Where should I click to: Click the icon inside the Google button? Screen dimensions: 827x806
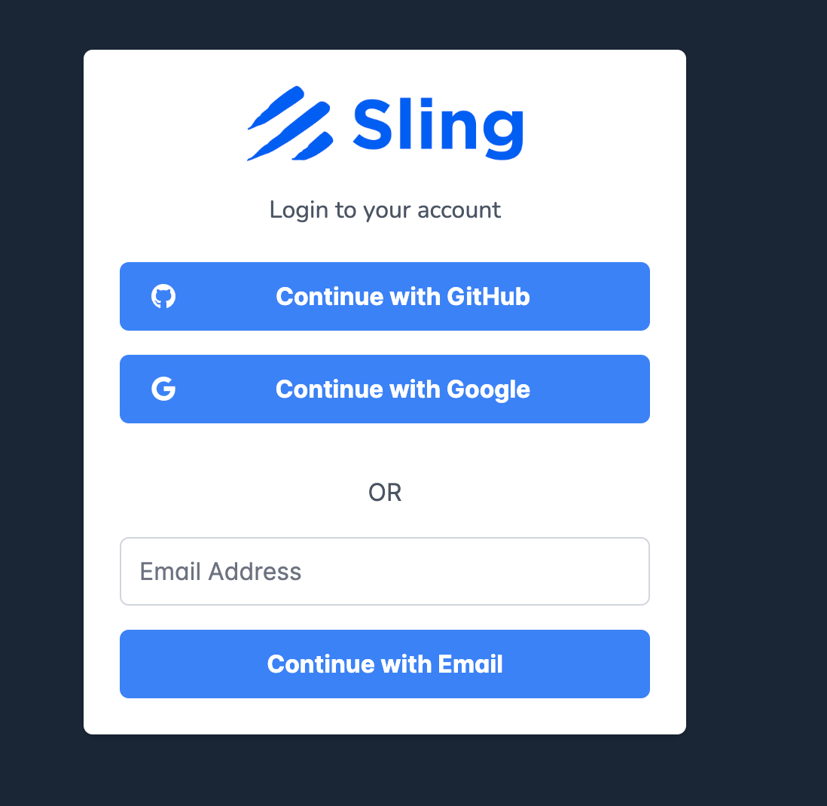[165, 389]
